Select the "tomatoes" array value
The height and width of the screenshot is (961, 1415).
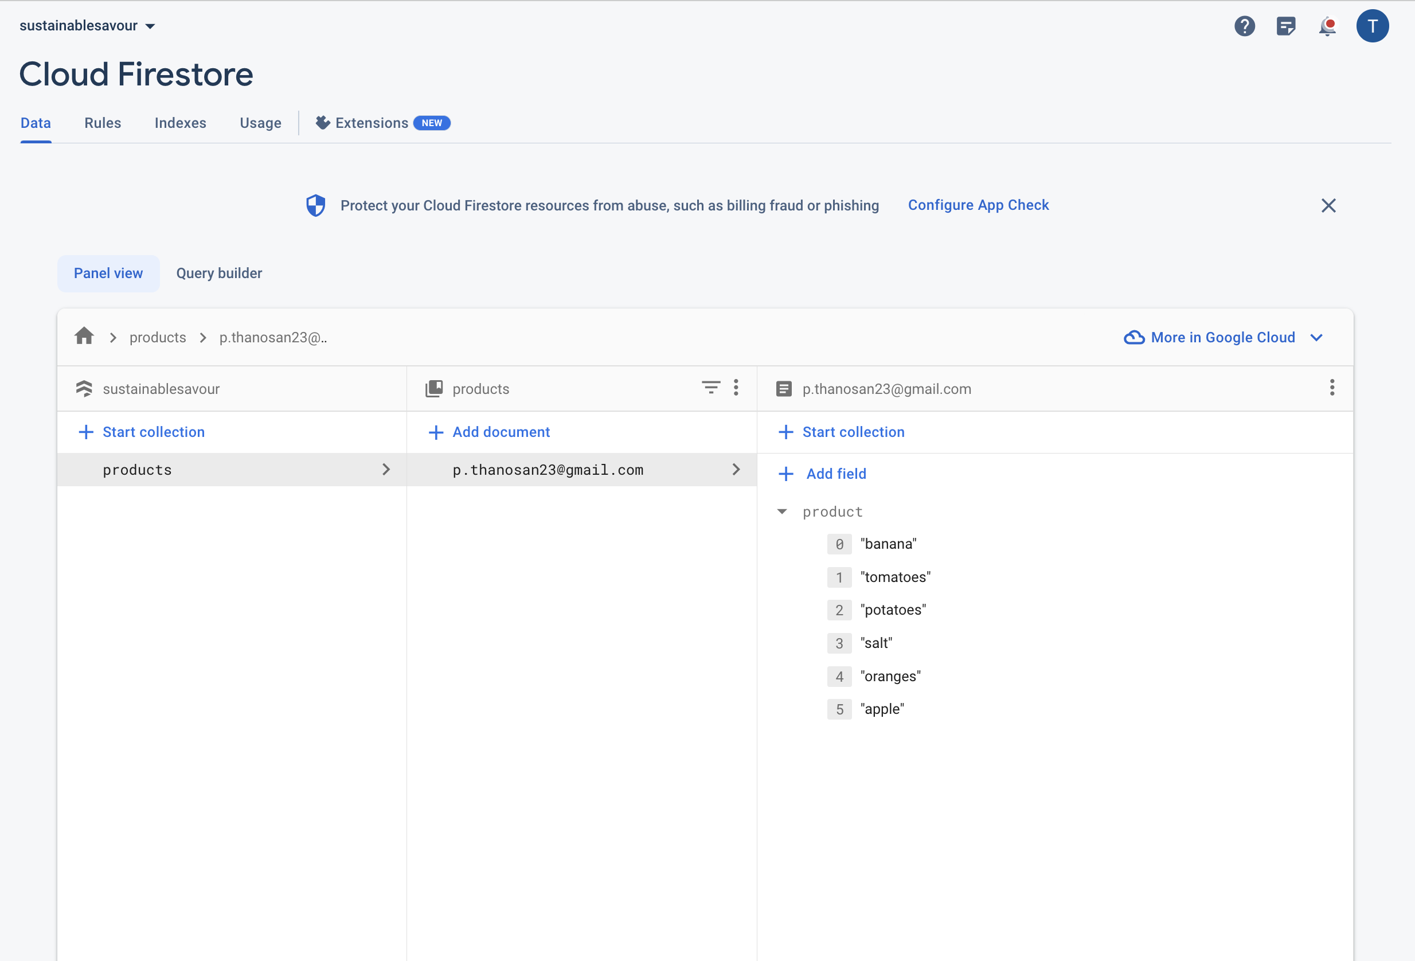(895, 577)
